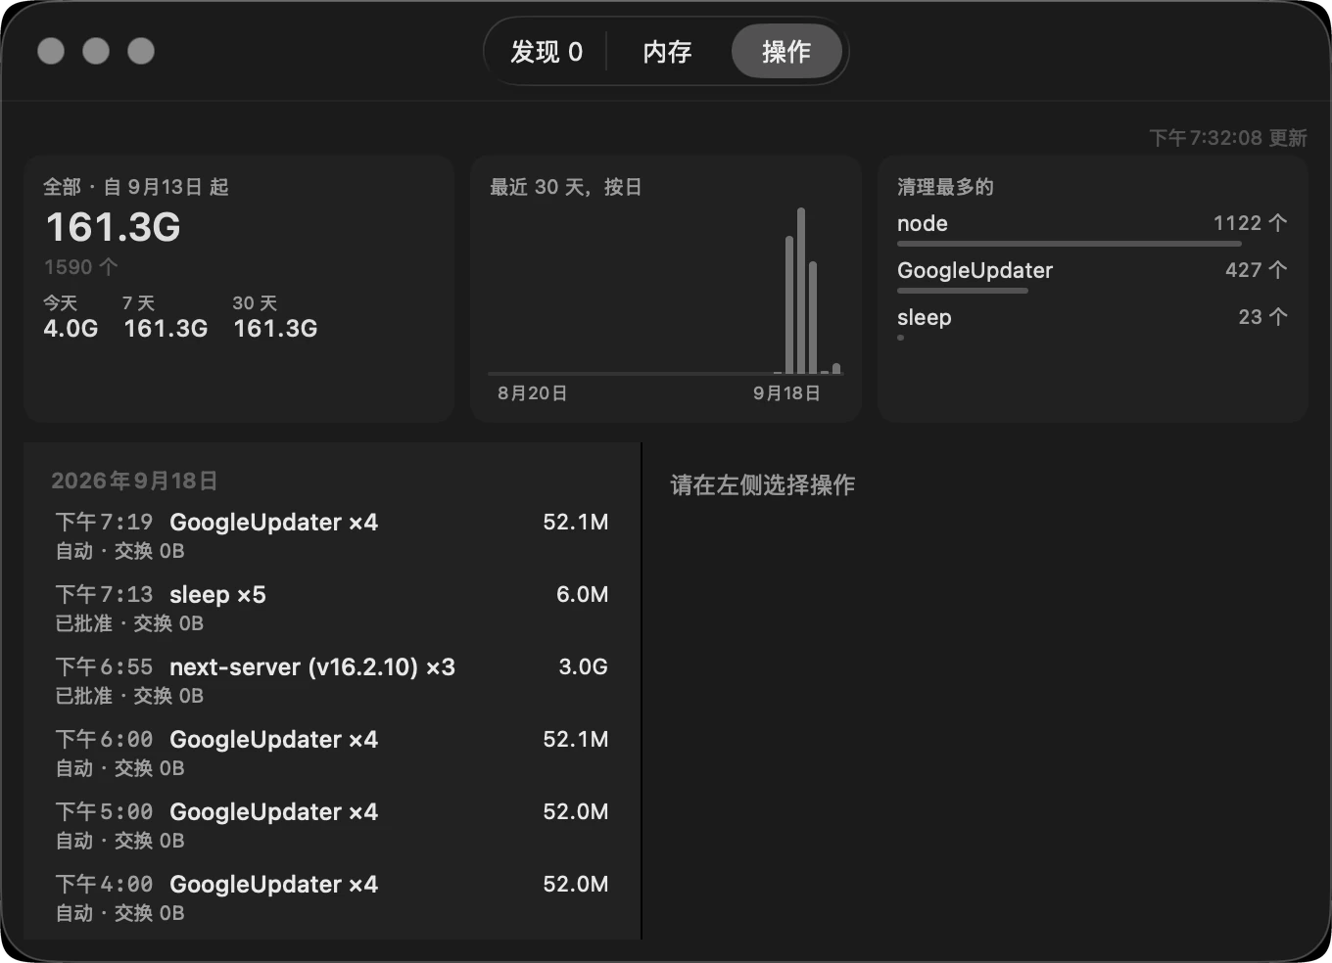Choose the next-server (v16.2.10) ×3 entry

(x=332, y=680)
